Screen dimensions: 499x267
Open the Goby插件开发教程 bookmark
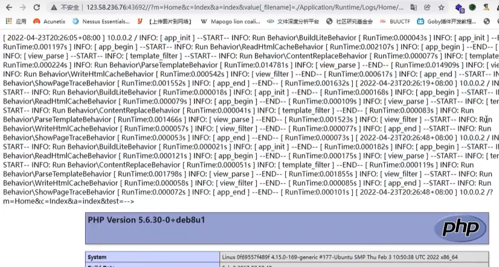(x=446, y=21)
